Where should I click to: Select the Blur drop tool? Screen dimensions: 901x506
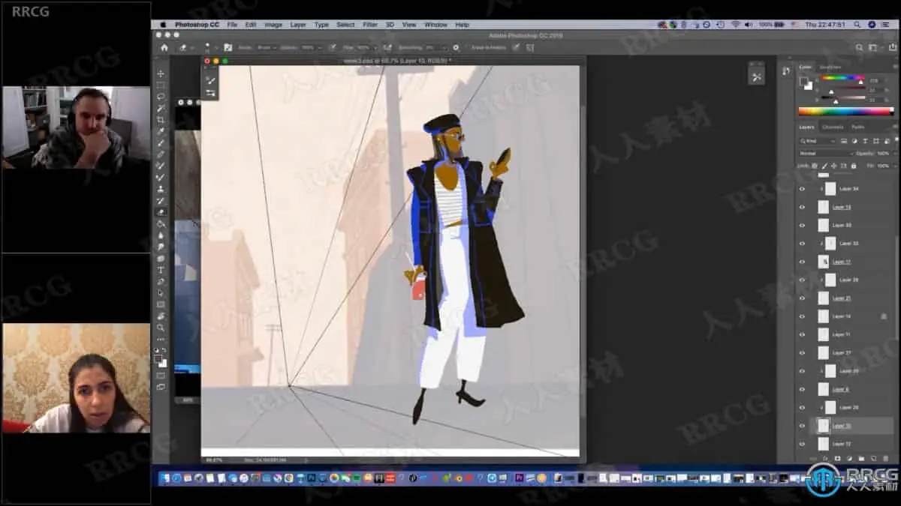pyautogui.click(x=161, y=235)
